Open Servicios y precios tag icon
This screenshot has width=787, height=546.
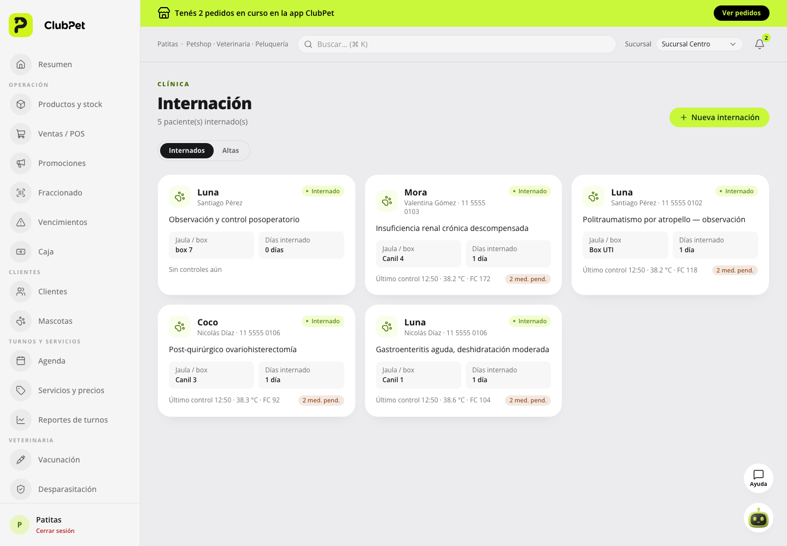click(21, 390)
